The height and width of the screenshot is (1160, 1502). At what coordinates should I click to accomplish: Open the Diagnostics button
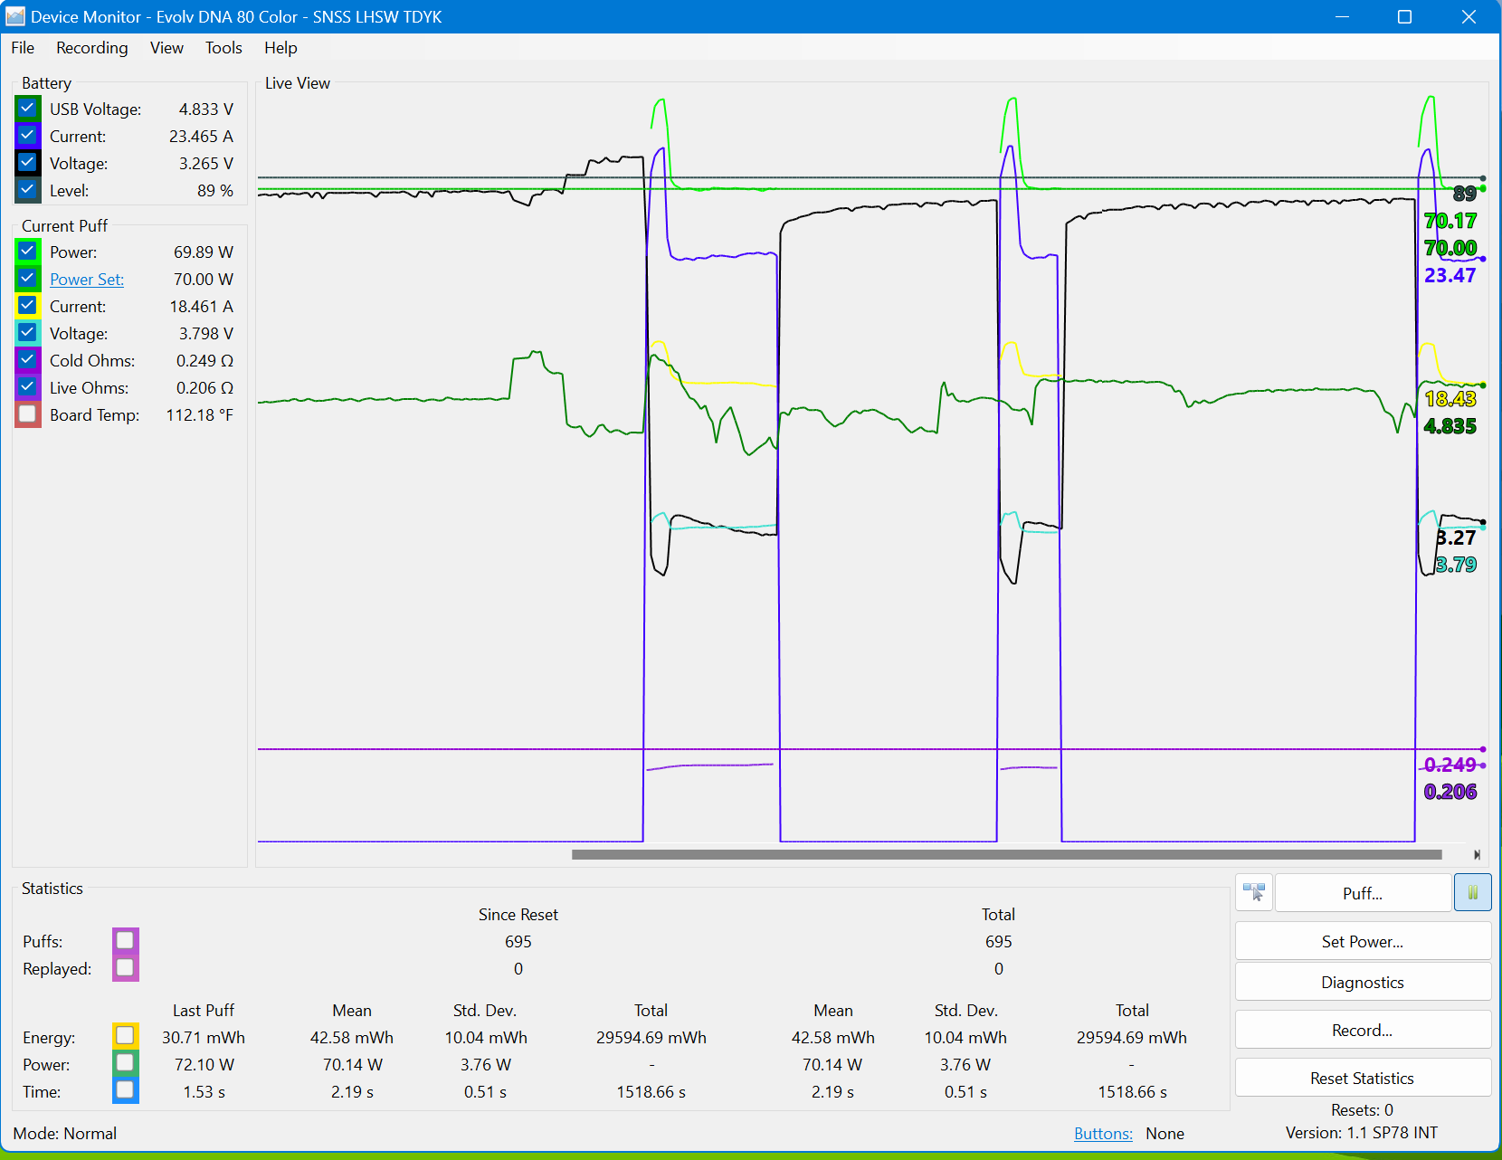[1362, 983]
